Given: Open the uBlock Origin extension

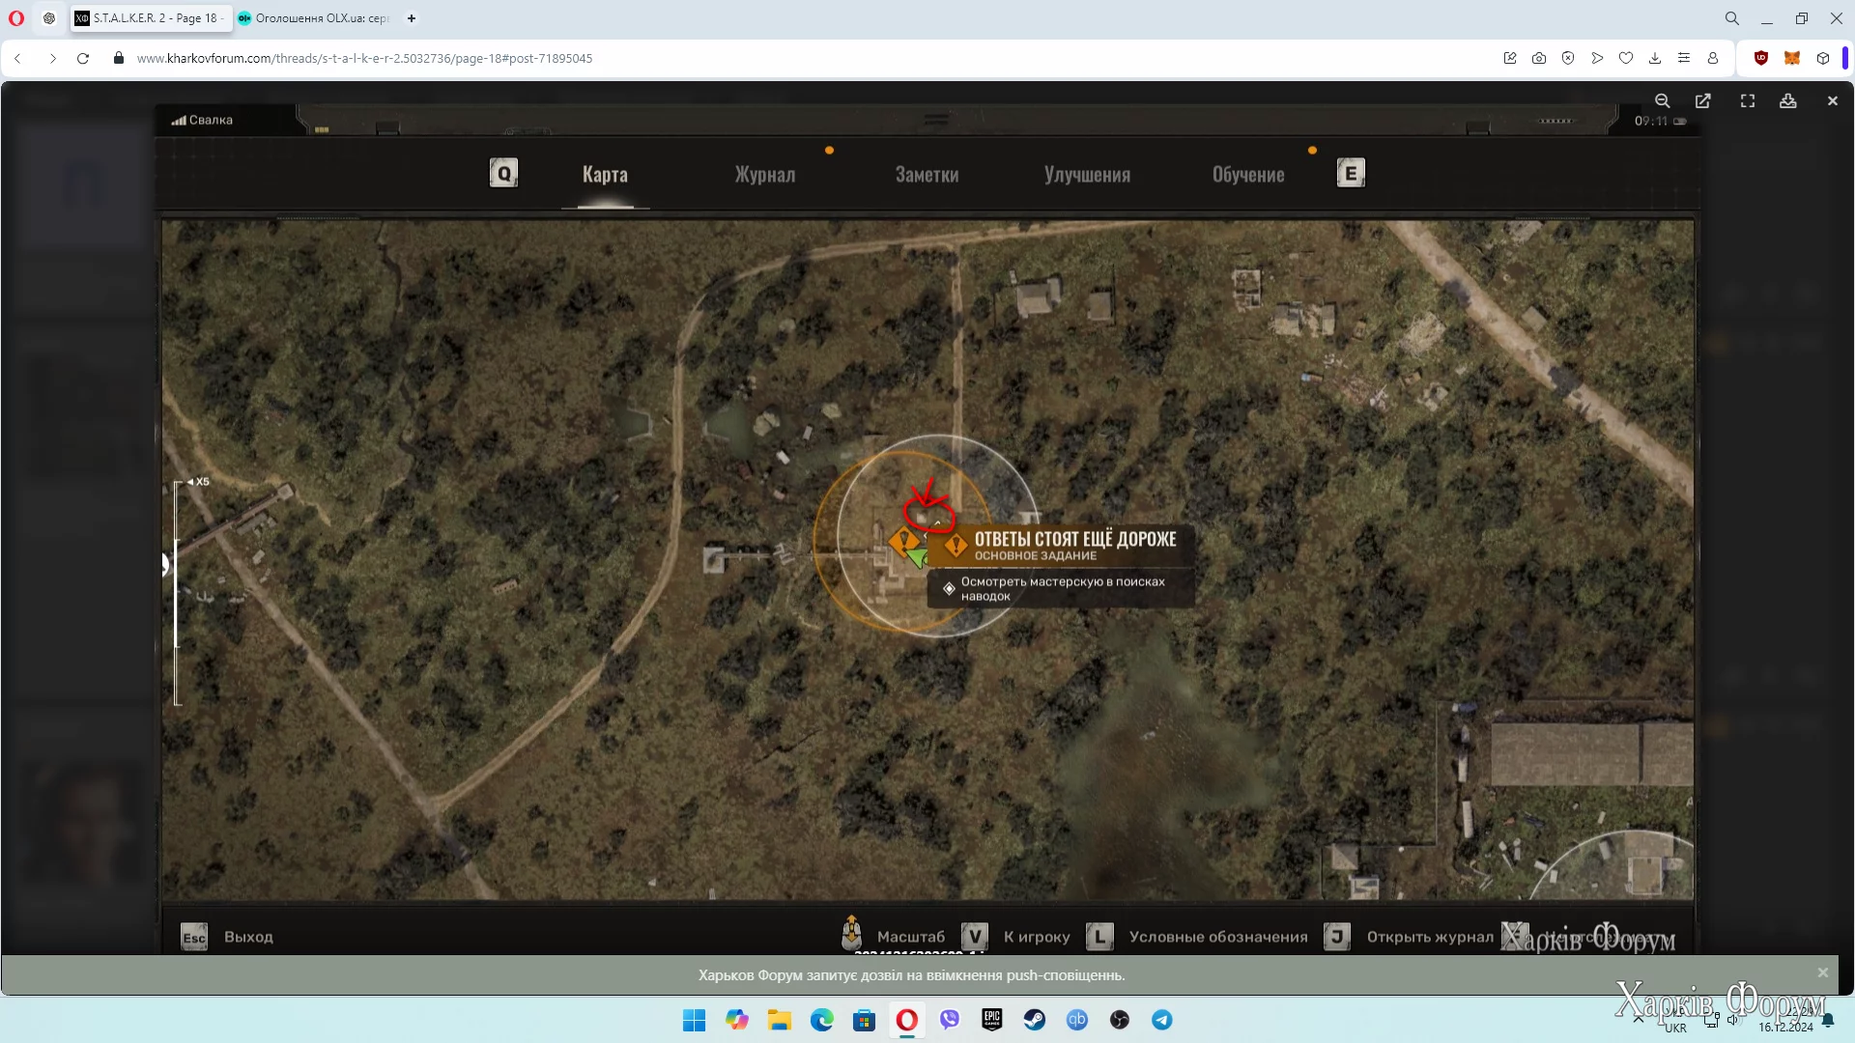Looking at the screenshot, I should pyautogui.click(x=1761, y=58).
